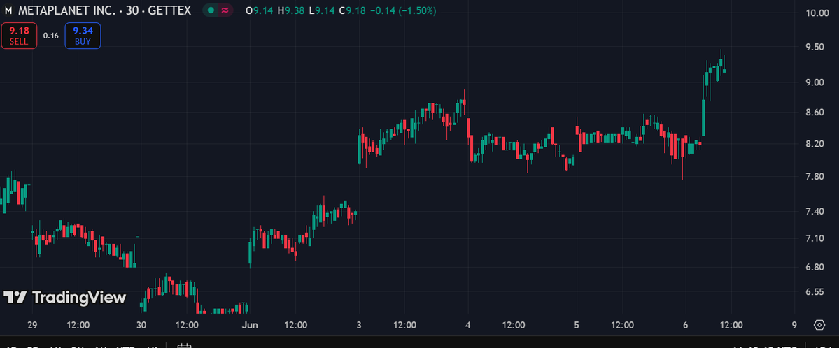The height and width of the screenshot is (348, 839).
Task: Follow the TradingView logo link
Action: click(x=65, y=298)
